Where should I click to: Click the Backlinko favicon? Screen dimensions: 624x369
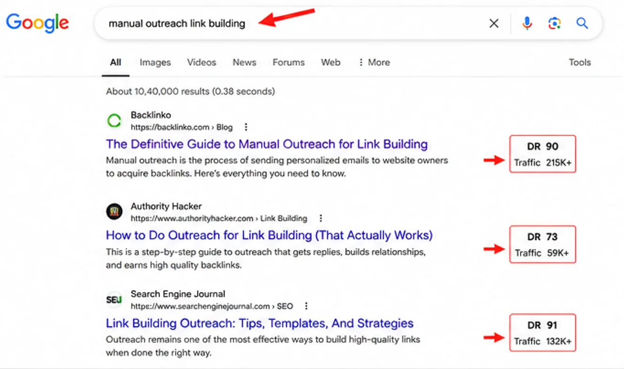[x=114, y=121]
